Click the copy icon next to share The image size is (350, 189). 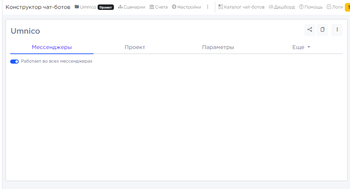pyautogui.click(x=322, y=30)
